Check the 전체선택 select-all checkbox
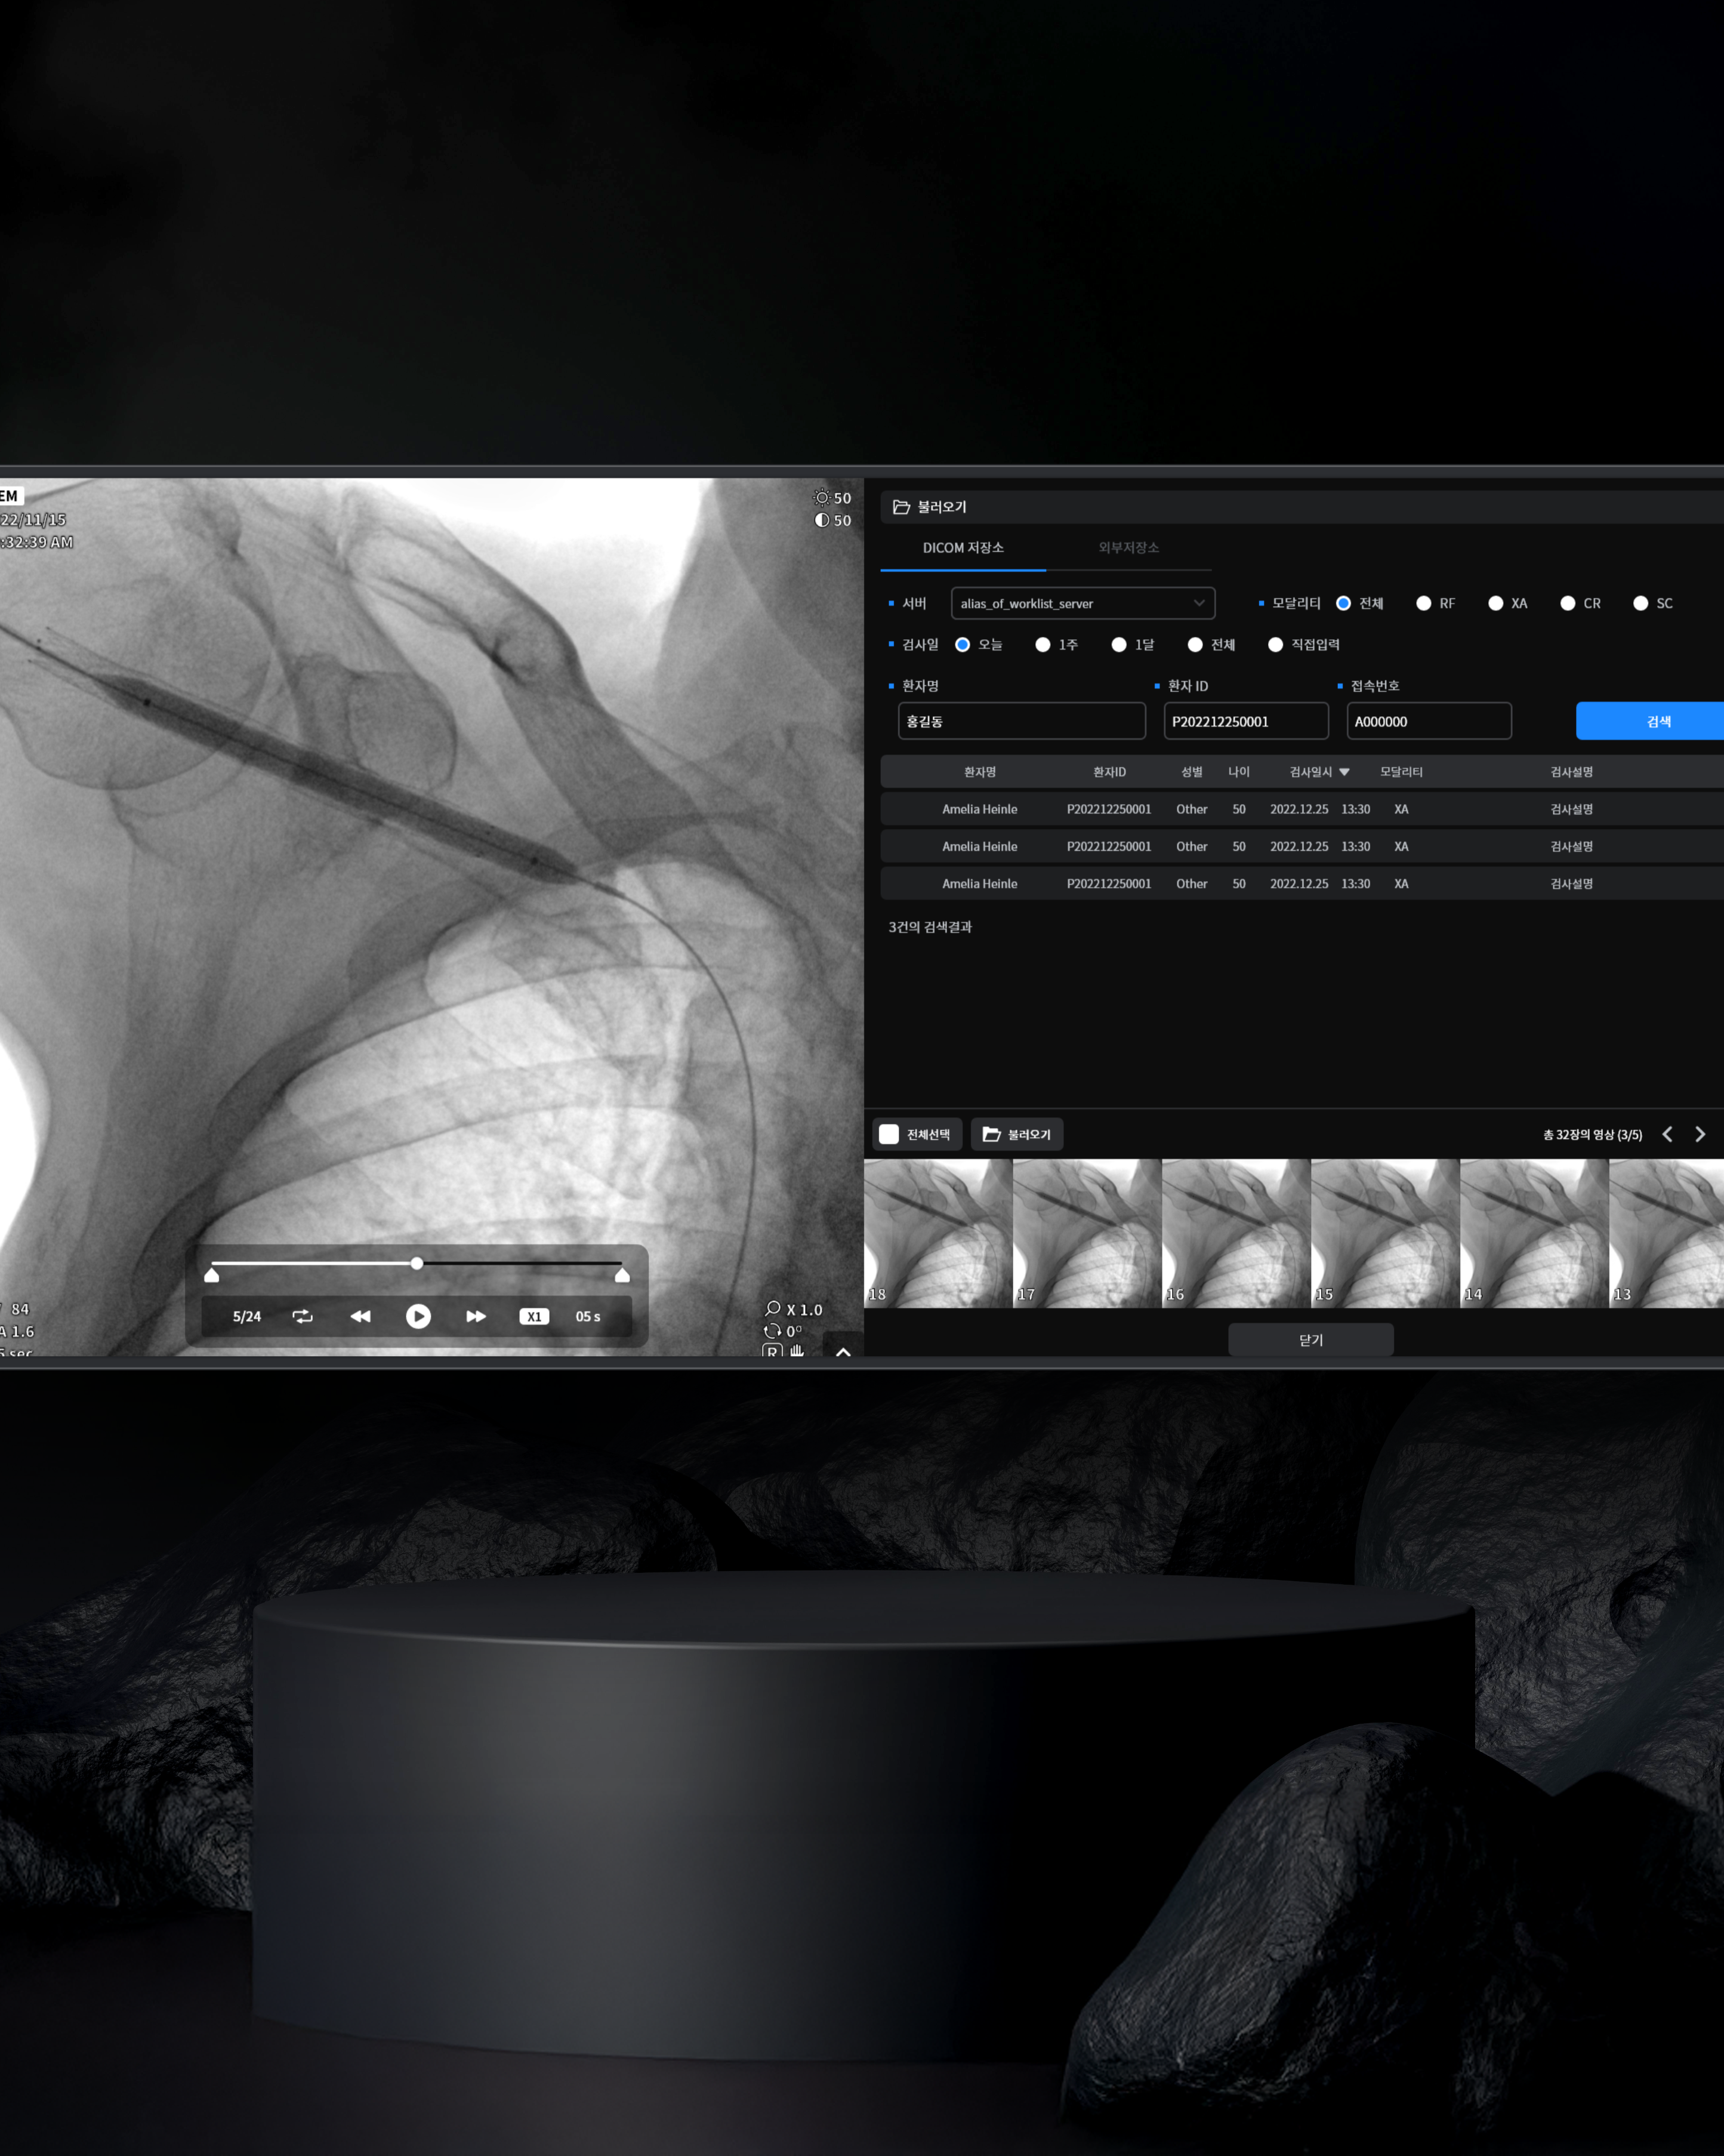The height and width of the screenshot is (2156, 1724). (889, 1134)
